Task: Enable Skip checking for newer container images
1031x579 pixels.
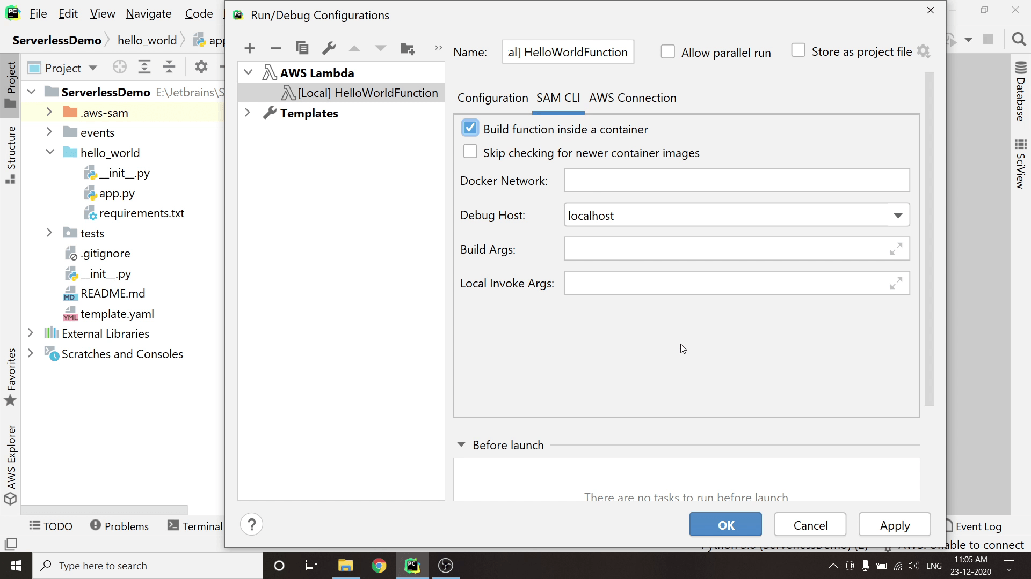Action: (470, 152)
